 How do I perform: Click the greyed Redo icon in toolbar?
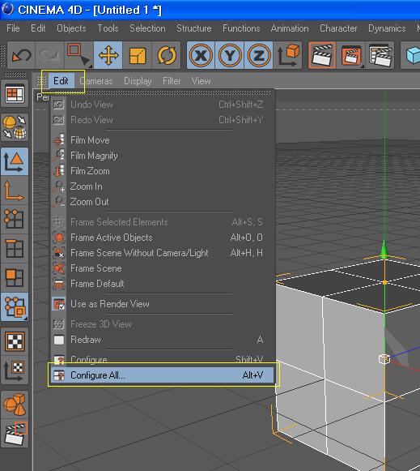[x=49, y=55]
